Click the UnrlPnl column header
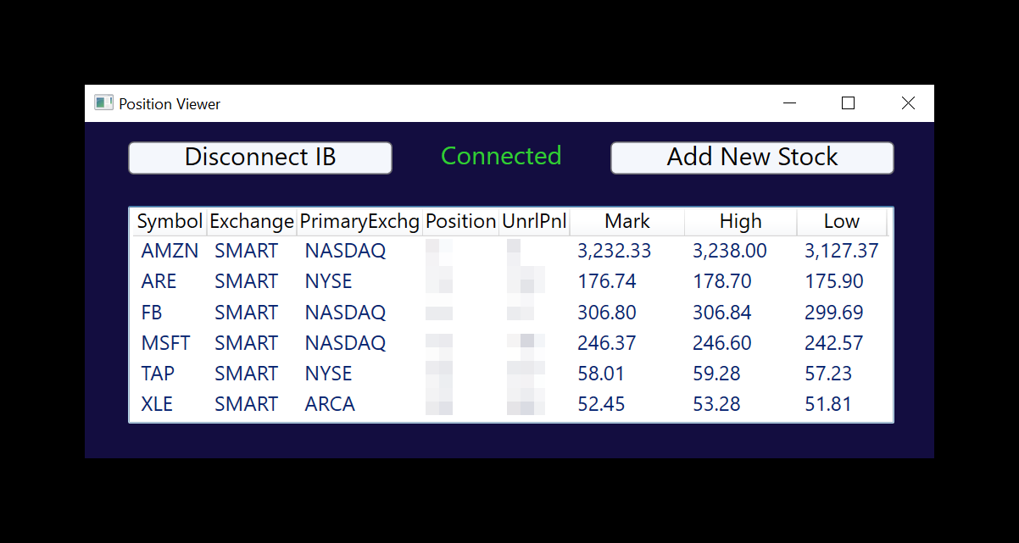 click(535, 222)
